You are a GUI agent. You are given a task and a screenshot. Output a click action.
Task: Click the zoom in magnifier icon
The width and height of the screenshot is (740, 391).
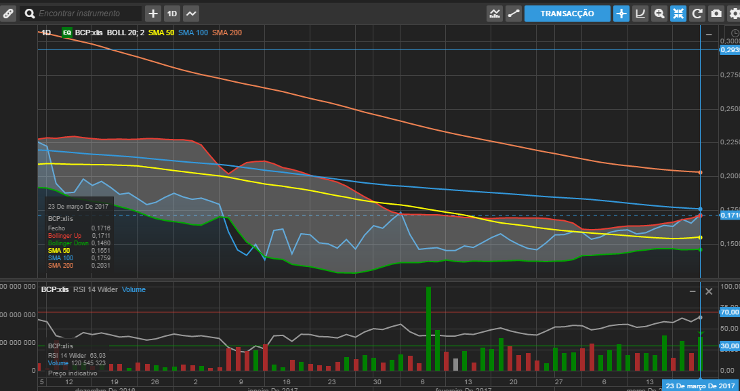(x=659, y=14)
